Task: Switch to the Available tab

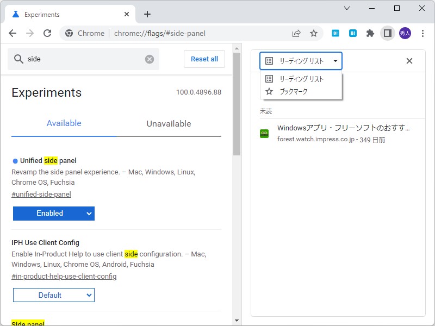Action: coord(64,123)
